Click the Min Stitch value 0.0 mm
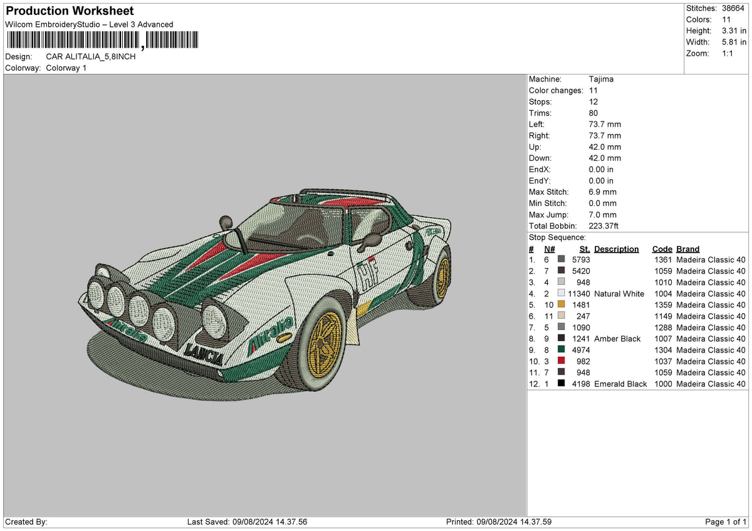 [x=602, y=203]
